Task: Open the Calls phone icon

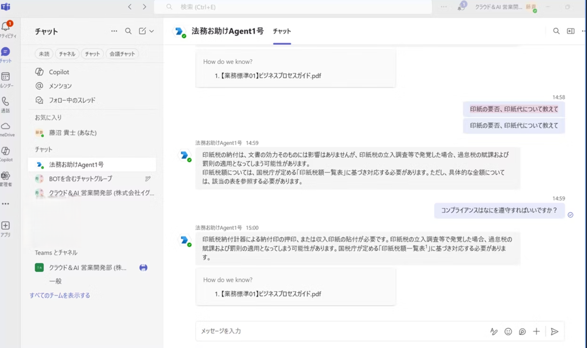Action: click(x=5, y=101)
